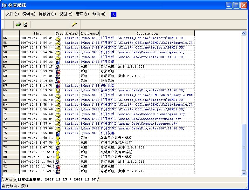Select row number 70 header
The image size is (249, 190).
(x=11, y=109)
